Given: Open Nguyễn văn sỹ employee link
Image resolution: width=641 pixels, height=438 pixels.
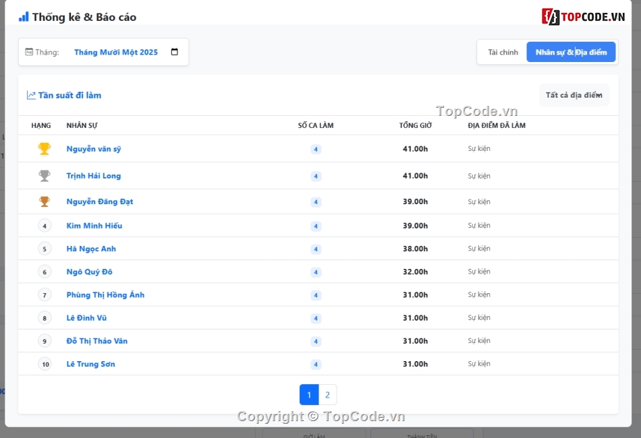Looking at the screenshot, I should tap(94, 149).
